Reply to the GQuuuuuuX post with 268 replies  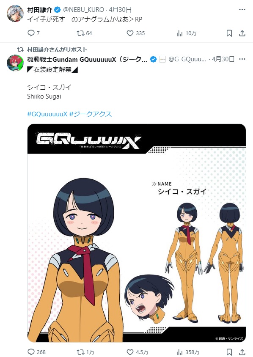36,352
